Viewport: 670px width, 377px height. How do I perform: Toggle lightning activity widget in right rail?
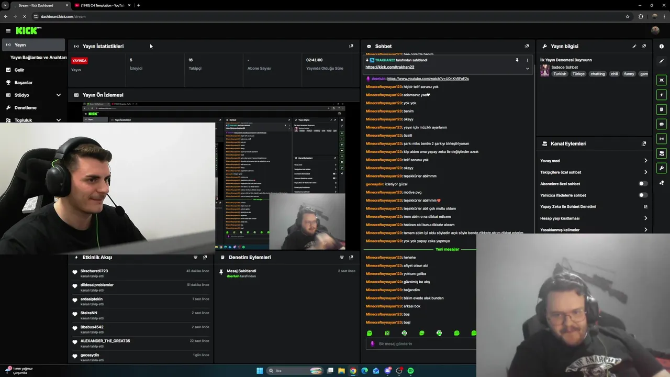pyautogui.click(x=662, y=95)
